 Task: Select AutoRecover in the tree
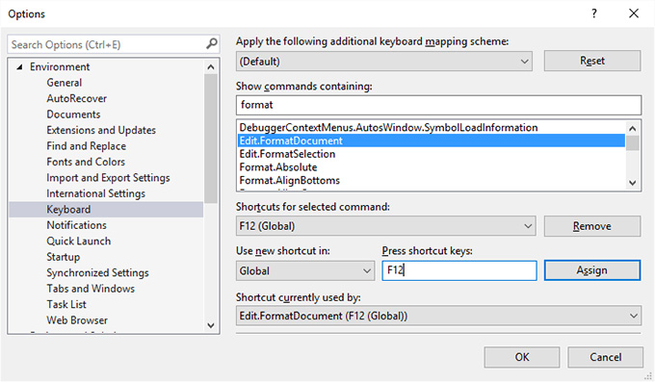77,98
